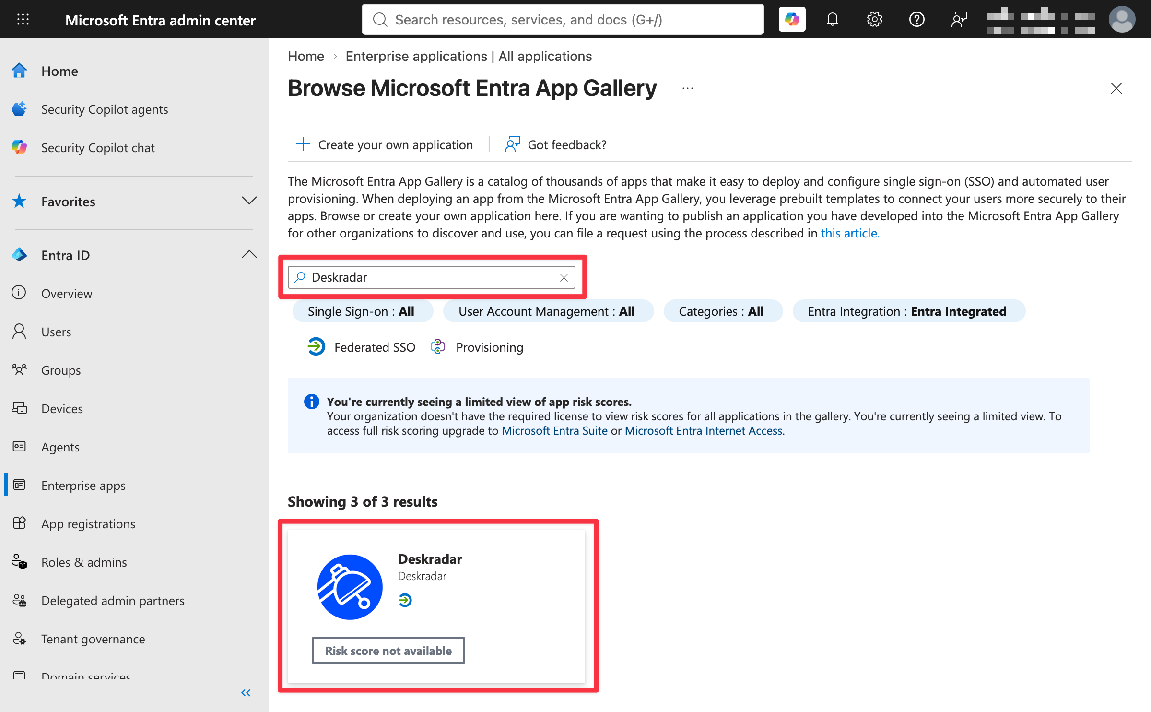Click the Federated SSO legend icon
The height and width of the screenshot is (712, 1151).
pyautogui.click(x=316, y=346)
